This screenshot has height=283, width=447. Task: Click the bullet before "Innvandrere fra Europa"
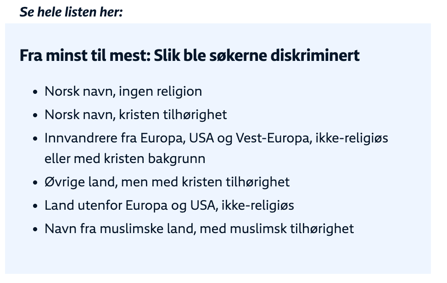coord(35,138)
